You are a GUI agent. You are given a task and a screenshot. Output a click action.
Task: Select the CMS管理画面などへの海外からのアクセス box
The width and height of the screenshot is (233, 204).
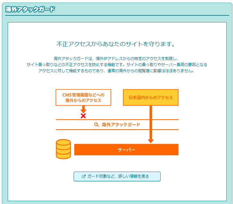[83, 98]
